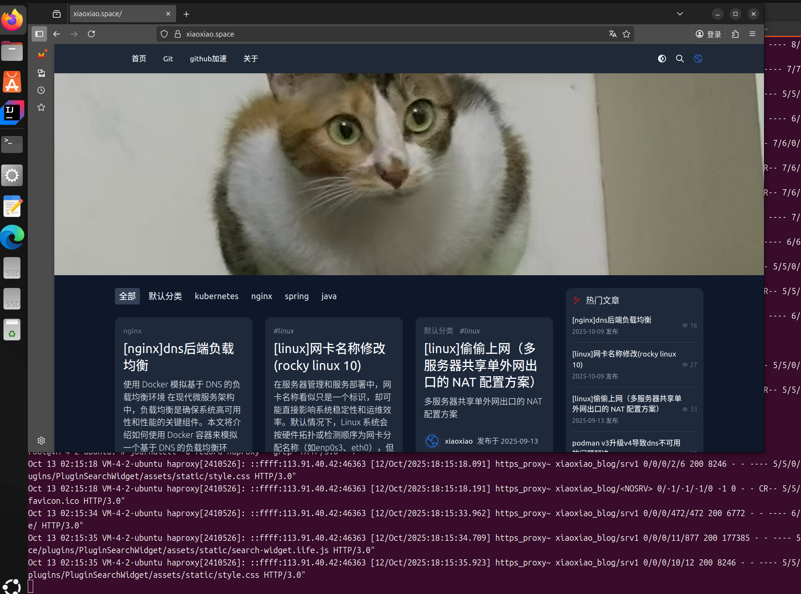The image size is (801, 594).
Task: Open the sidebar history clock icon
Action: [41, 90]
